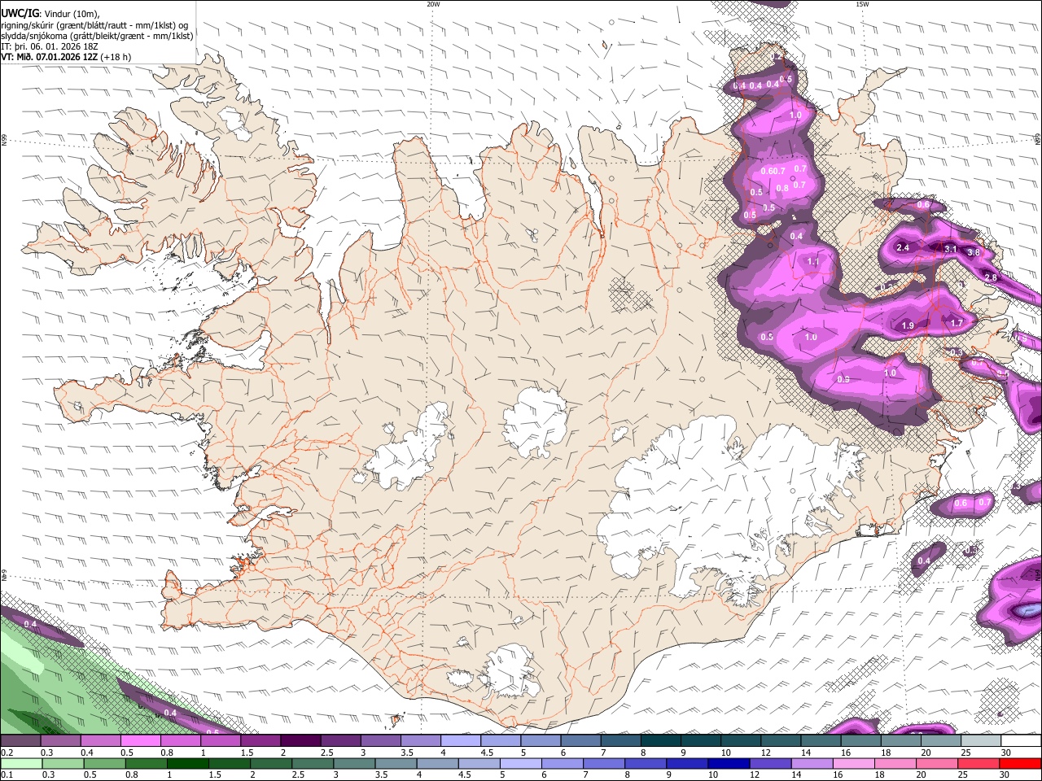1042x781 pixels.
Task: Select the light gray 30 swatch in top legend row
Action: [1021, 741]
